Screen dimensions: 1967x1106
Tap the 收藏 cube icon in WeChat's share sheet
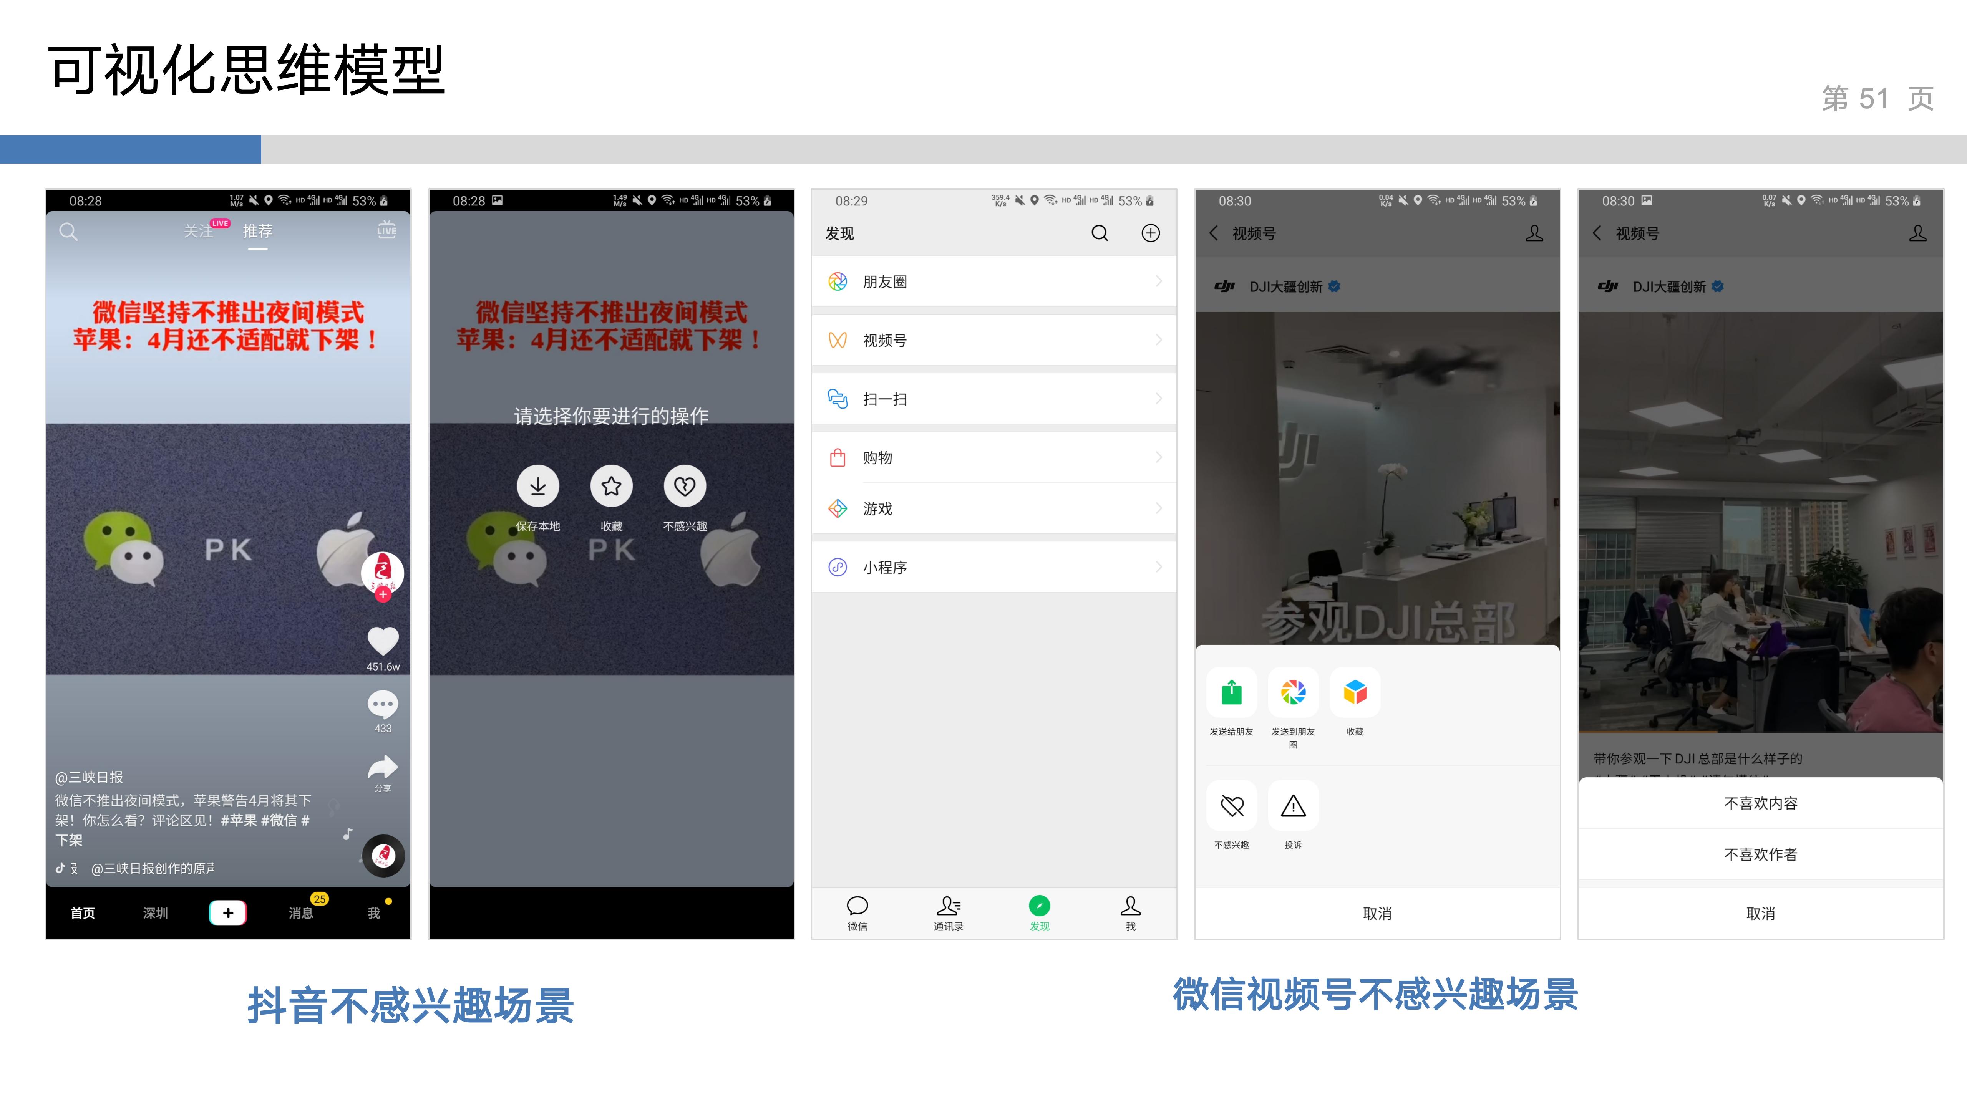coord(1355,692)
